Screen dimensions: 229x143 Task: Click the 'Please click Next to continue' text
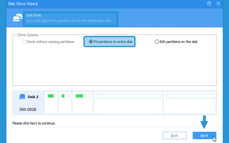[x=34, y=123]
